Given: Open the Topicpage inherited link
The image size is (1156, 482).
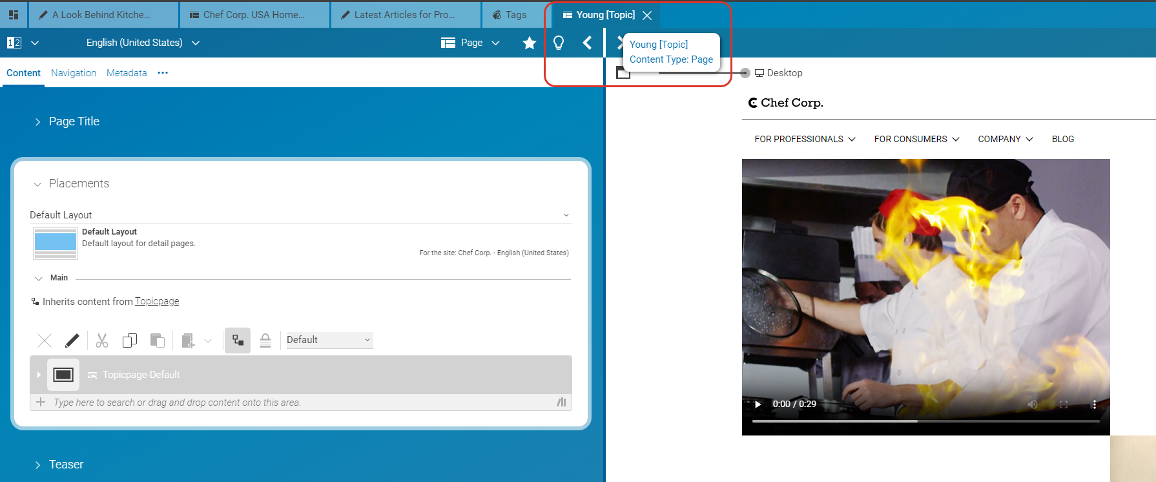Looking at the screenshot, I should tap(157, 301).
